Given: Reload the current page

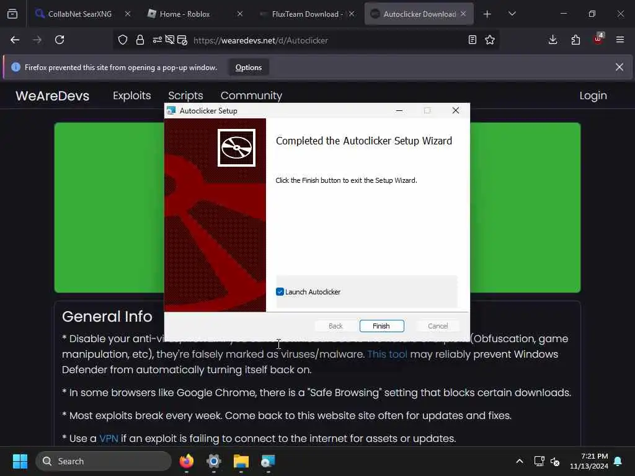Looking at the screenshot, I should (60, 40).
